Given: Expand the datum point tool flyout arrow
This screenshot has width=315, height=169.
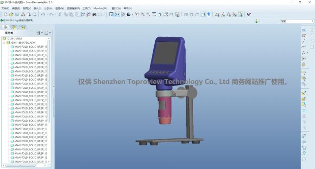Looking at the screenshot, I should pos(308,53).
